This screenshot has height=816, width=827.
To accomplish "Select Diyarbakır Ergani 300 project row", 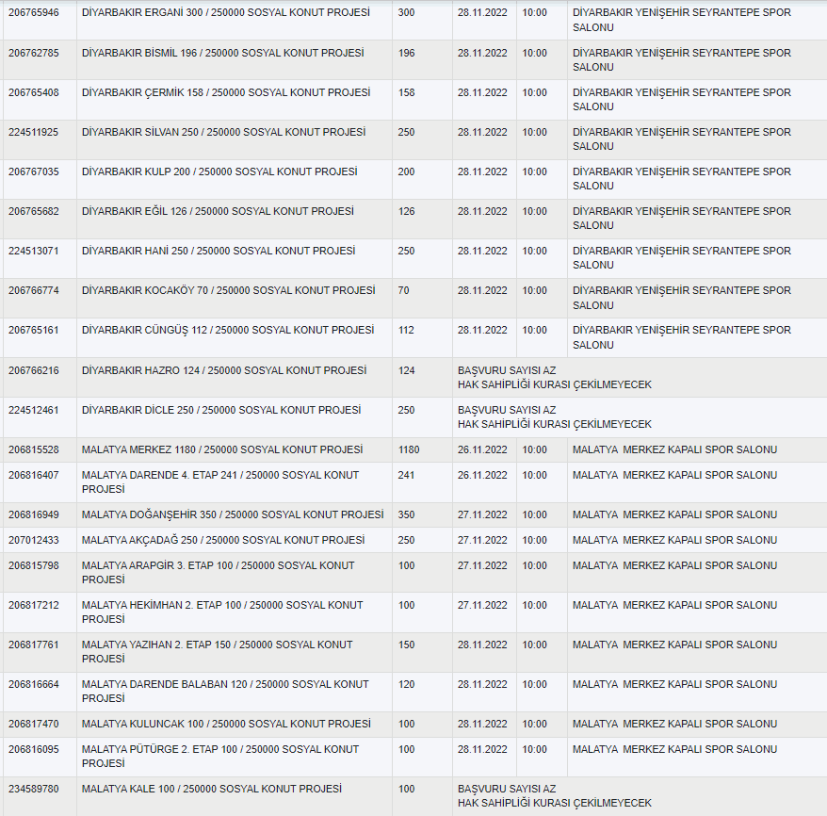I will [x=225, y=13].
